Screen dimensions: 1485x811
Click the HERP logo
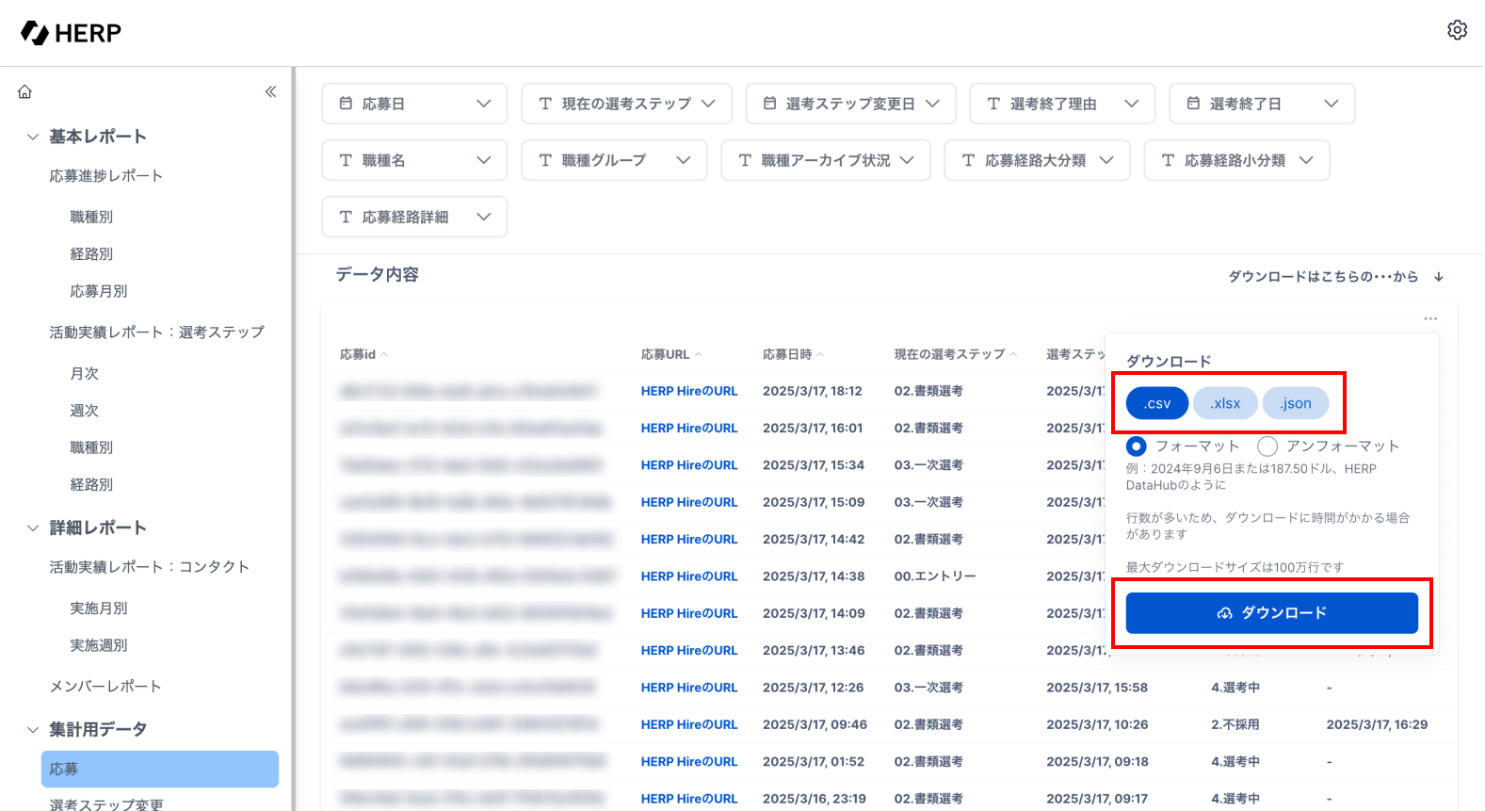(72, 33)
